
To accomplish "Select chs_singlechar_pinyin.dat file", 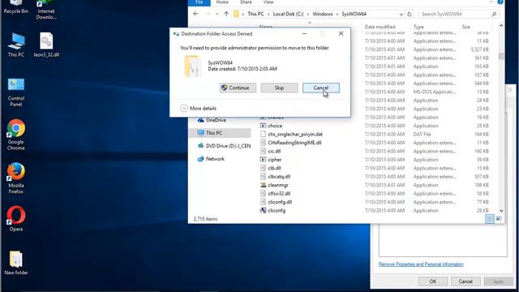I will click(x=295, y=135).
